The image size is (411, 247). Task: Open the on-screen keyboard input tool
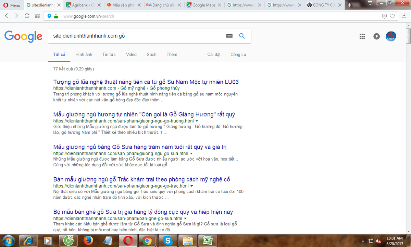point(229,36)
